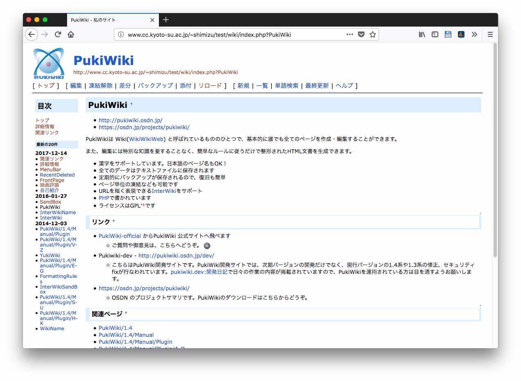
Task: Bookmark this page with the star icon
Action: coord(373,34)
